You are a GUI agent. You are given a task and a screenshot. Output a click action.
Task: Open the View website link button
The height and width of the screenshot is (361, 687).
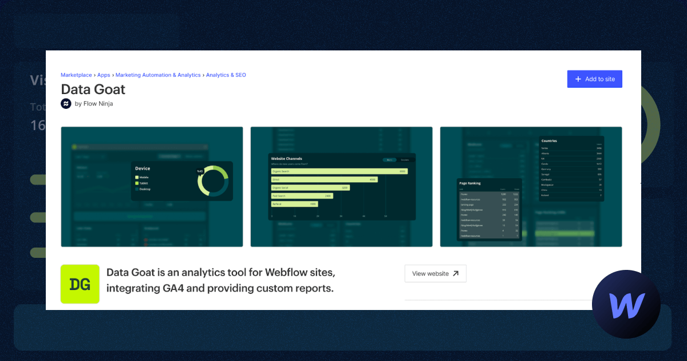pyautogui.click(x=435, y=273)
